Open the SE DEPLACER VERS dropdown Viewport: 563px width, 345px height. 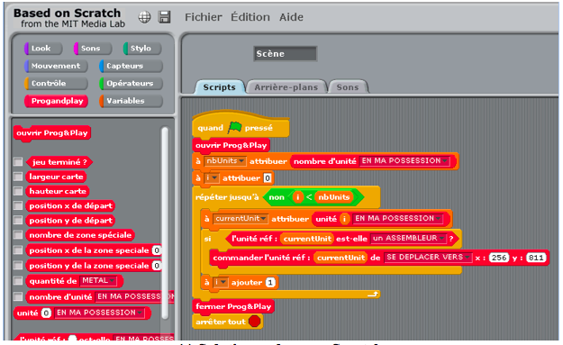(x=428, y=258)
